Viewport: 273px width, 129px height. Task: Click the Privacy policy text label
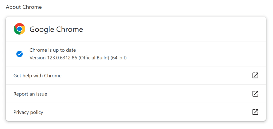28,112
